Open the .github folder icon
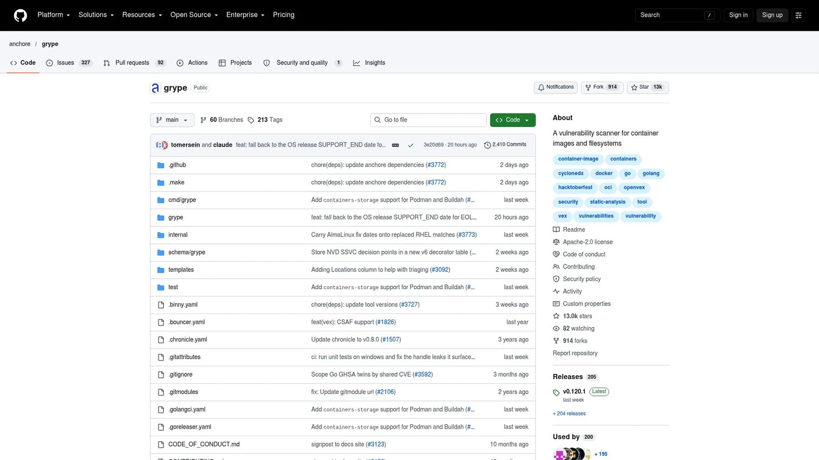This screenshot has height=460, width=819. pos(161,165)
